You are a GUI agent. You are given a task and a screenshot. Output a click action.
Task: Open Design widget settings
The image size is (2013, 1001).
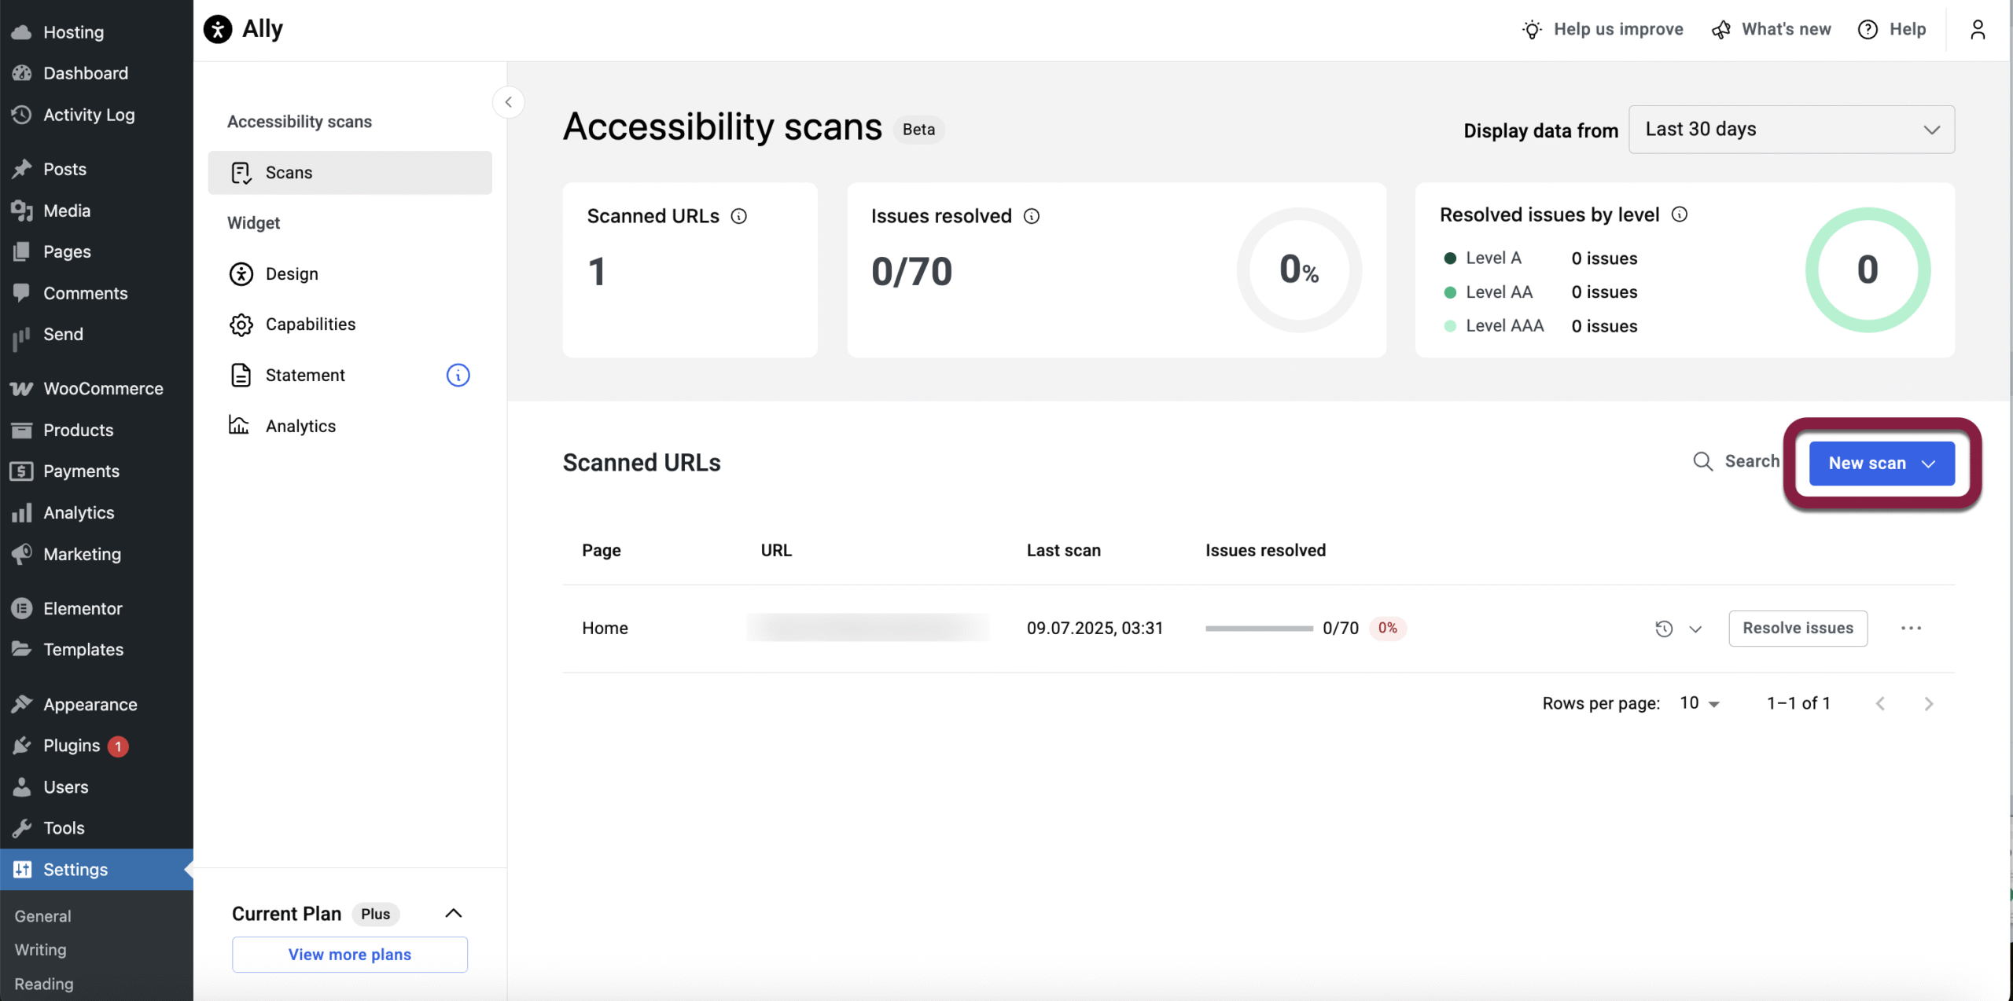[291, 274]
